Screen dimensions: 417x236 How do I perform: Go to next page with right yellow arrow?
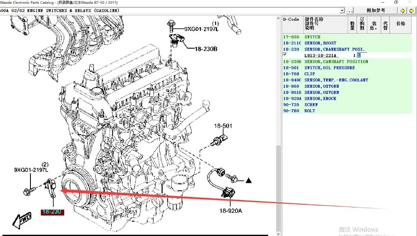coord(412,10)
